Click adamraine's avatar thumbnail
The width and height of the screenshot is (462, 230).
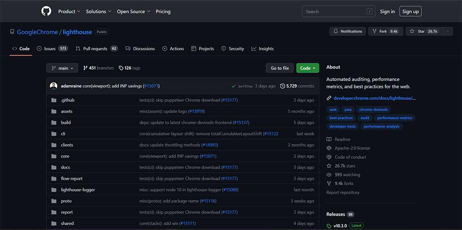[x=54, y=86]
